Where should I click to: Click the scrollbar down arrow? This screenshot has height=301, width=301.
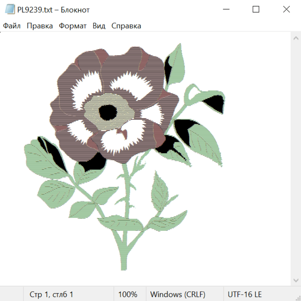296,280
